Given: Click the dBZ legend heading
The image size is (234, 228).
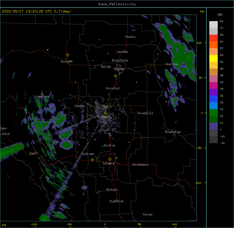Looking at the screenshot, I should click(220, 15).
